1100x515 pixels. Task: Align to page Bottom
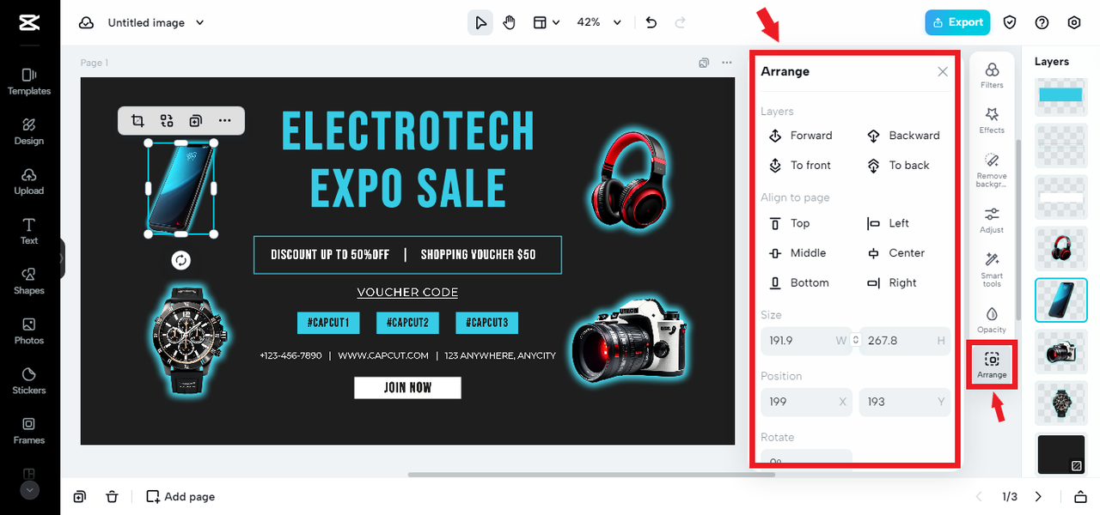(x=798, y=283)
